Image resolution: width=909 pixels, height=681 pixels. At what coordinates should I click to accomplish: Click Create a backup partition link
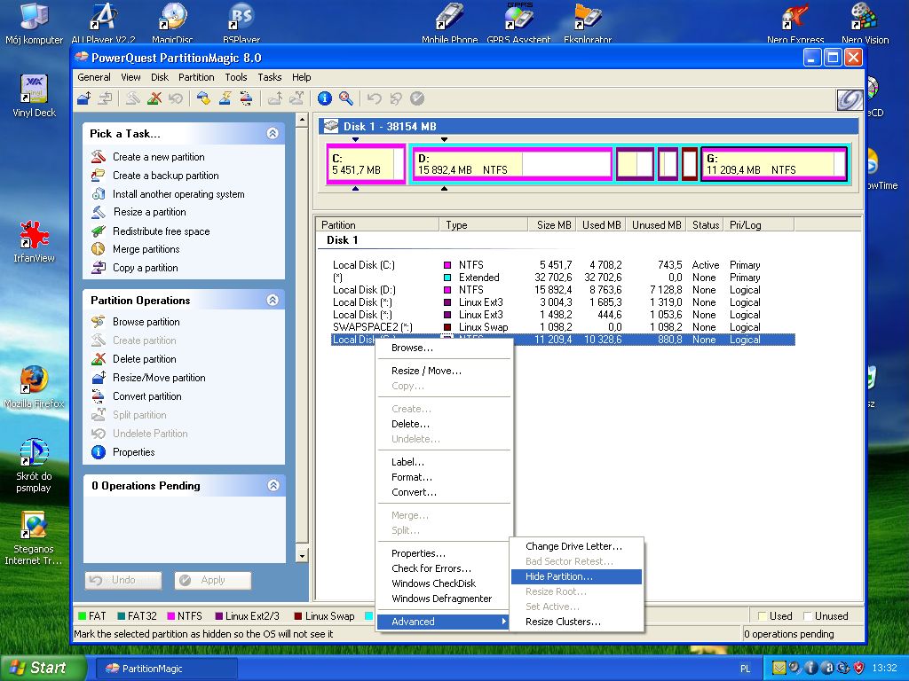click(166, 176)
